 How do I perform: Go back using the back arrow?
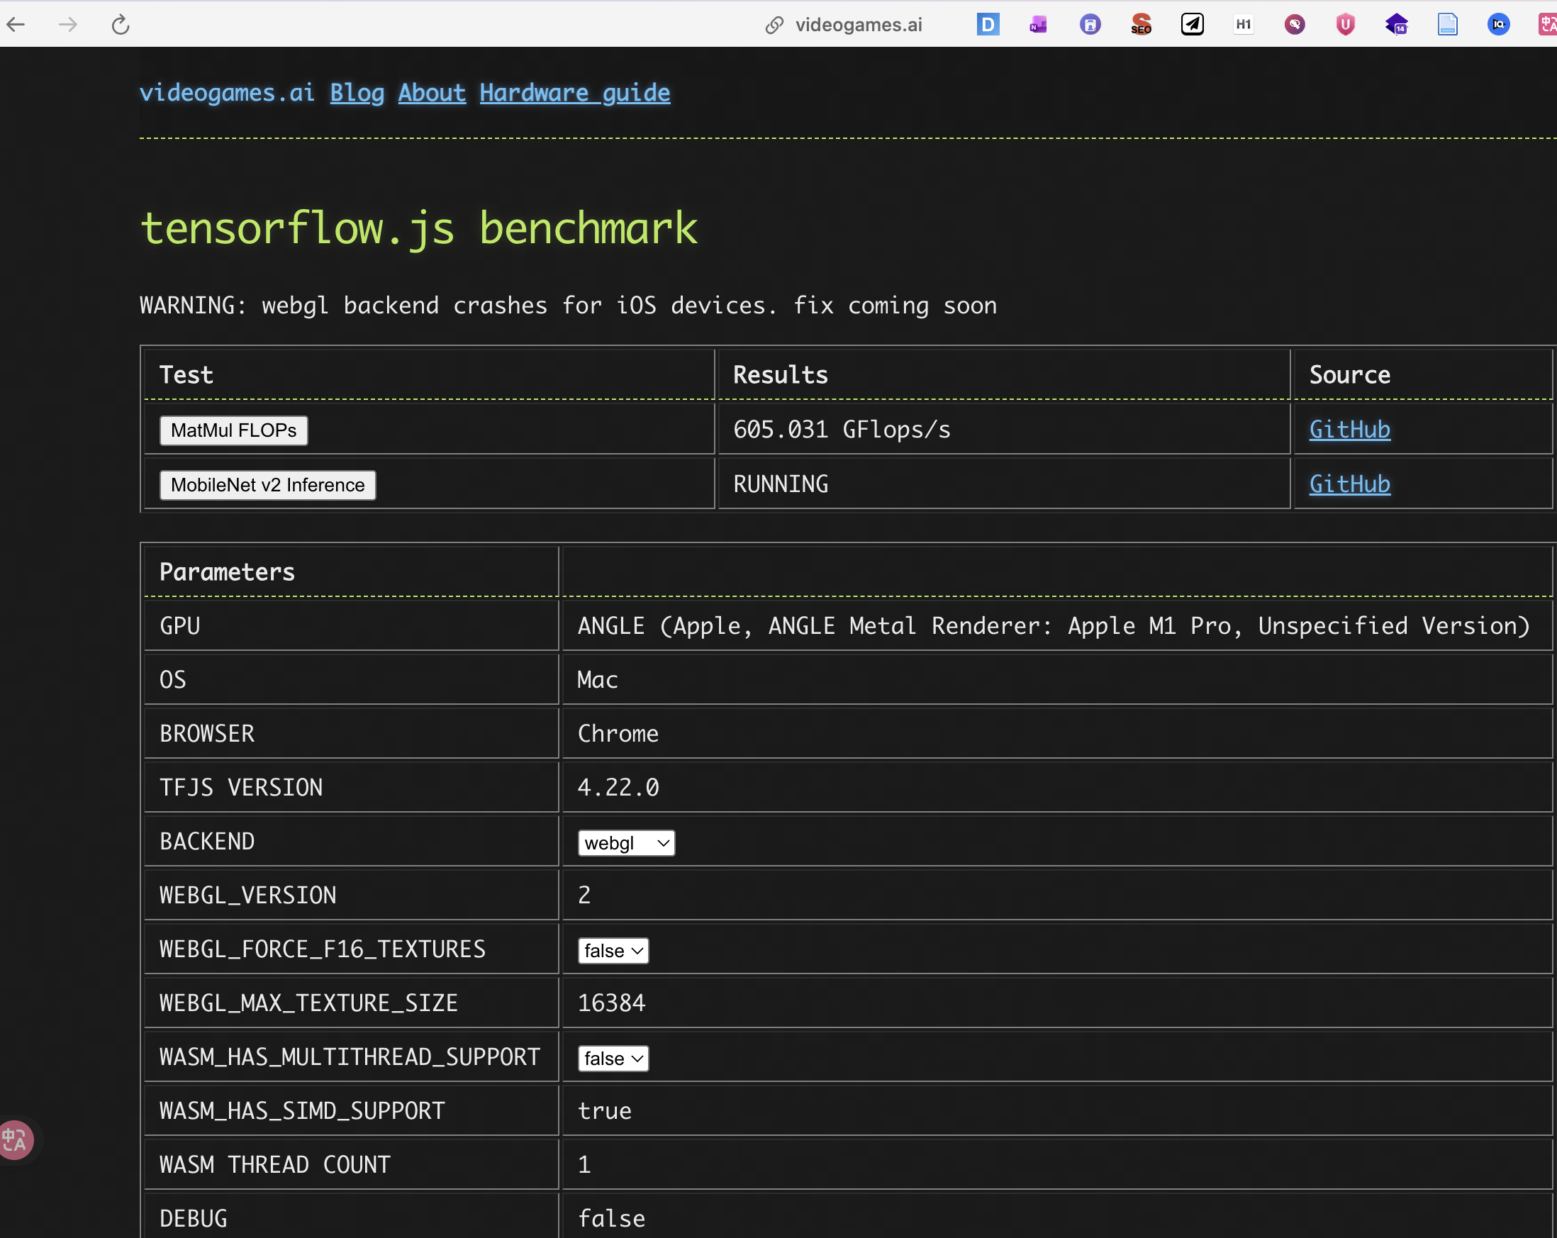pyautogui.click(x=16, y=25)
